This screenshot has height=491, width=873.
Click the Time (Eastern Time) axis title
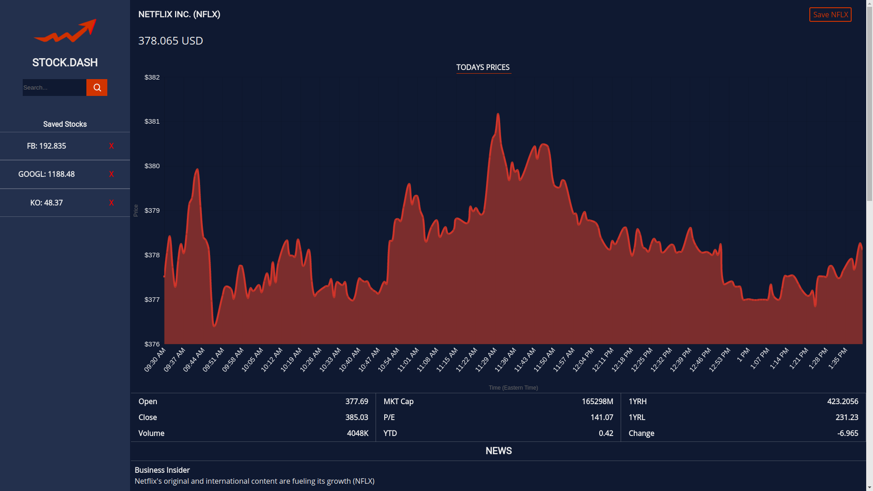pyautogui.click(x=513, y=388)
